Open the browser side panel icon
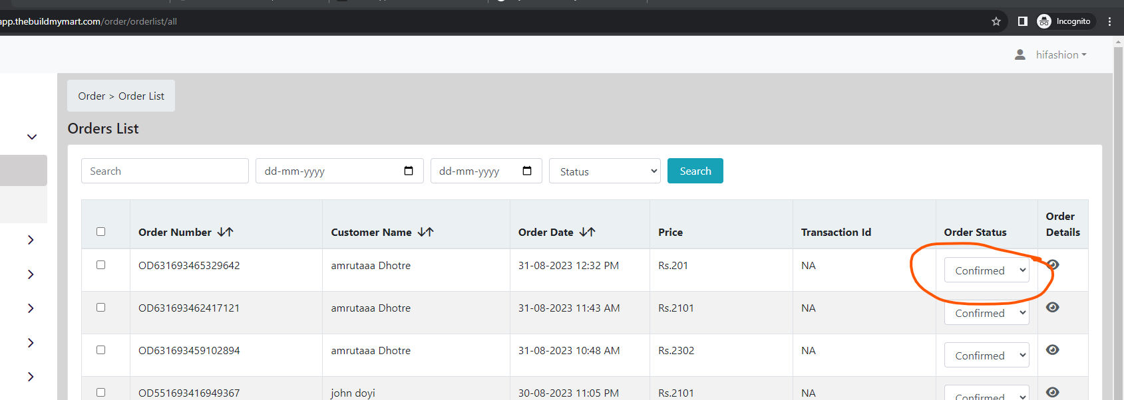 pyautogui.click(x=1023, y=21)
